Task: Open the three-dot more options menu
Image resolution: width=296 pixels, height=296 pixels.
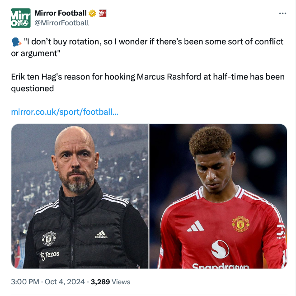Action: (x=282, y=13)
